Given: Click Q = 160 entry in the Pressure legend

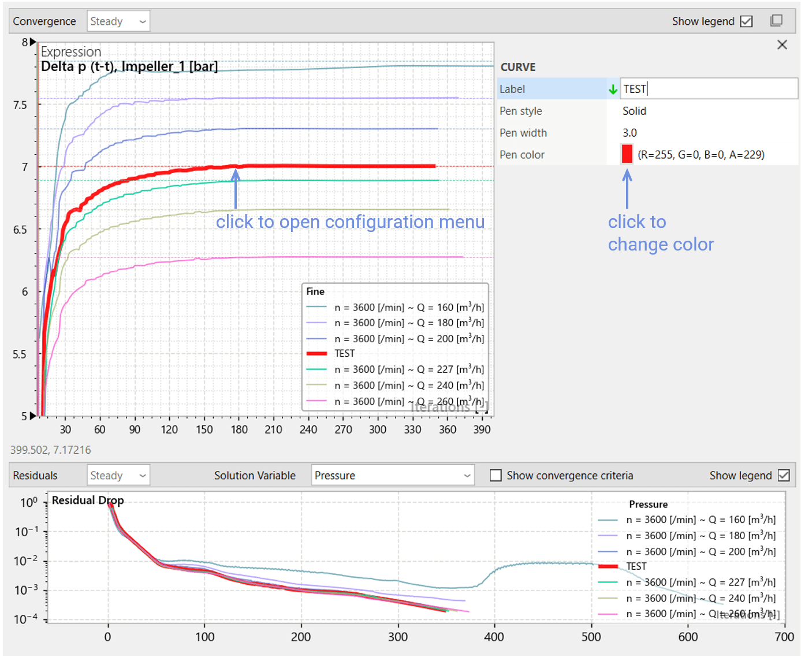Looking at the screenshot, I should click(x=687, y=520).
